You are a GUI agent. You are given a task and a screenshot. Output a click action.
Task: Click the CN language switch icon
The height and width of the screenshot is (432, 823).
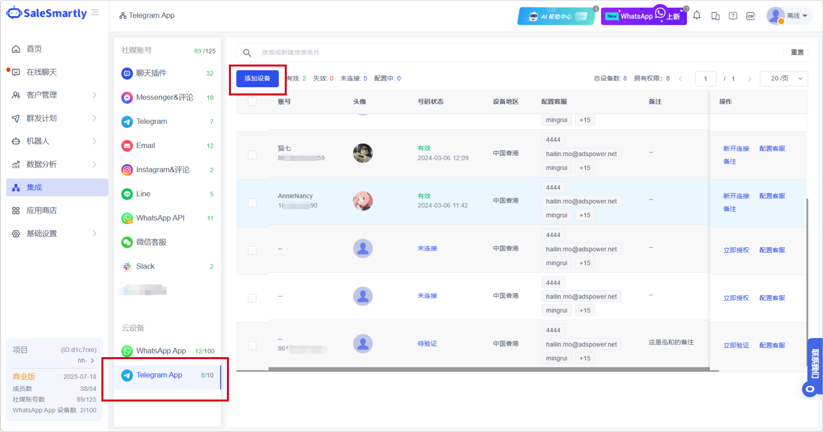(x=750, y=16)
